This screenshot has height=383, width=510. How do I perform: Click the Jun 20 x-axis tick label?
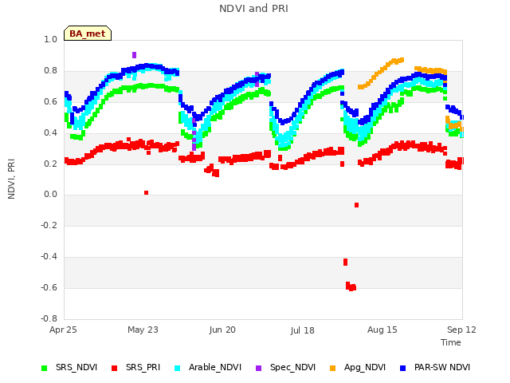[222, 330]
